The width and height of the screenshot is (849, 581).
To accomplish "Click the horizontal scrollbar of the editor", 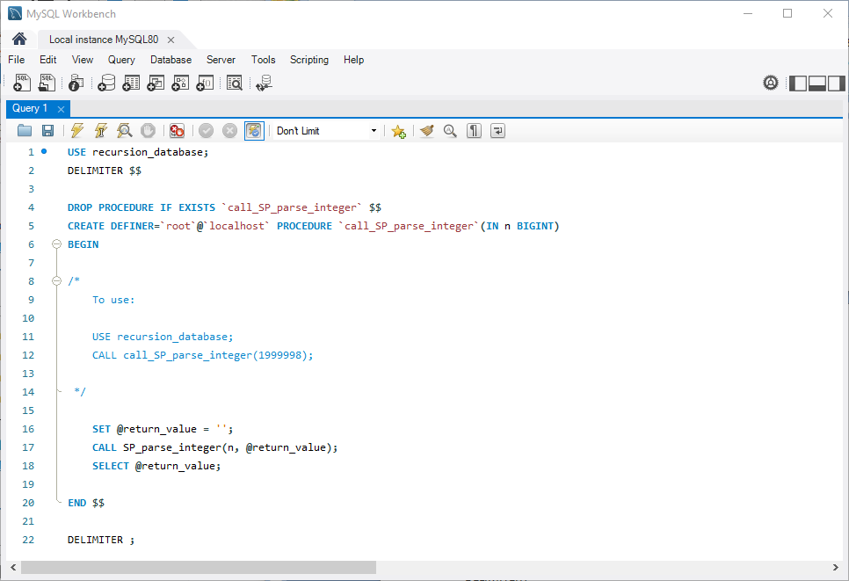I will (x=198, y=568).
